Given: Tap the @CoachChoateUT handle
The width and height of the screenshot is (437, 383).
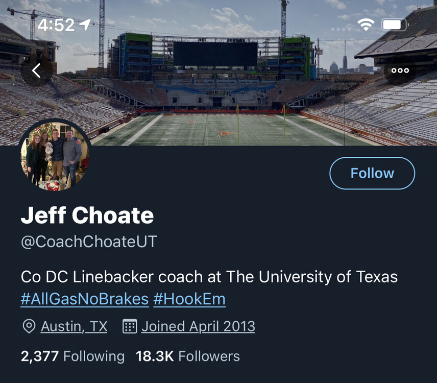Looking at the screenshot, I should point(89,242).
